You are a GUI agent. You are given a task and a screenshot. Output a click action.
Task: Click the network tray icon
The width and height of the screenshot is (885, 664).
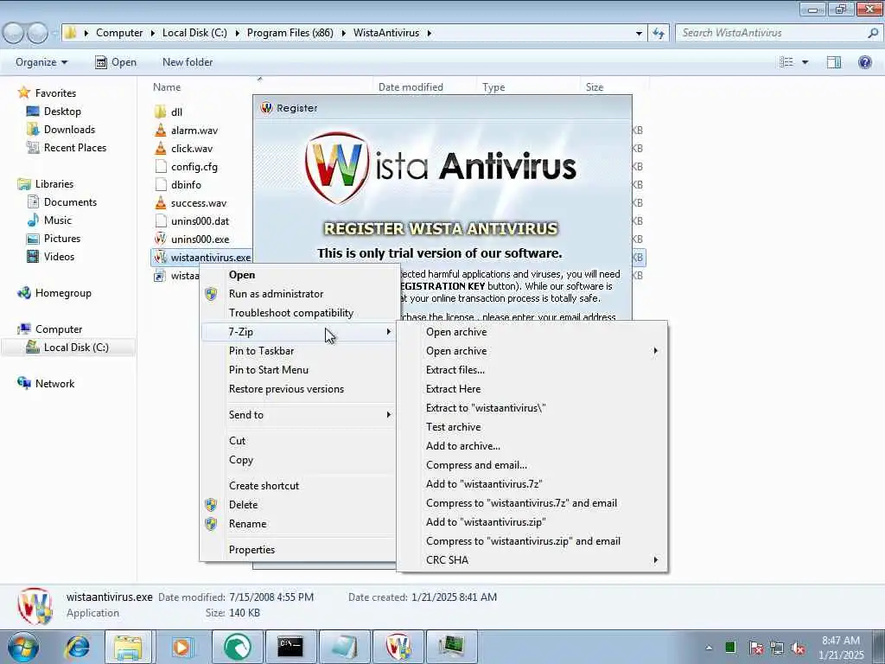pos(777,648)
